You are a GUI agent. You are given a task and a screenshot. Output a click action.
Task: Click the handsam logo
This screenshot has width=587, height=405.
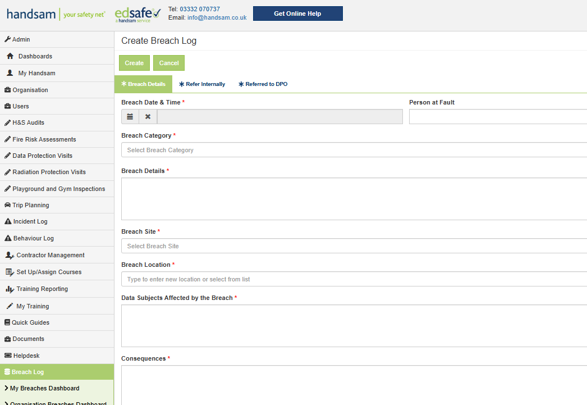click(x=56, y=14)
